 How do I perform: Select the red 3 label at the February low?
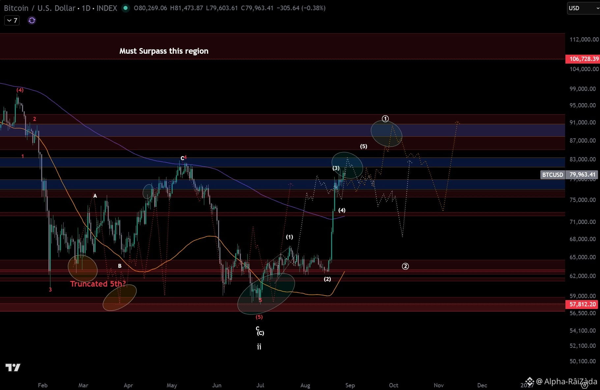point(50,290)
